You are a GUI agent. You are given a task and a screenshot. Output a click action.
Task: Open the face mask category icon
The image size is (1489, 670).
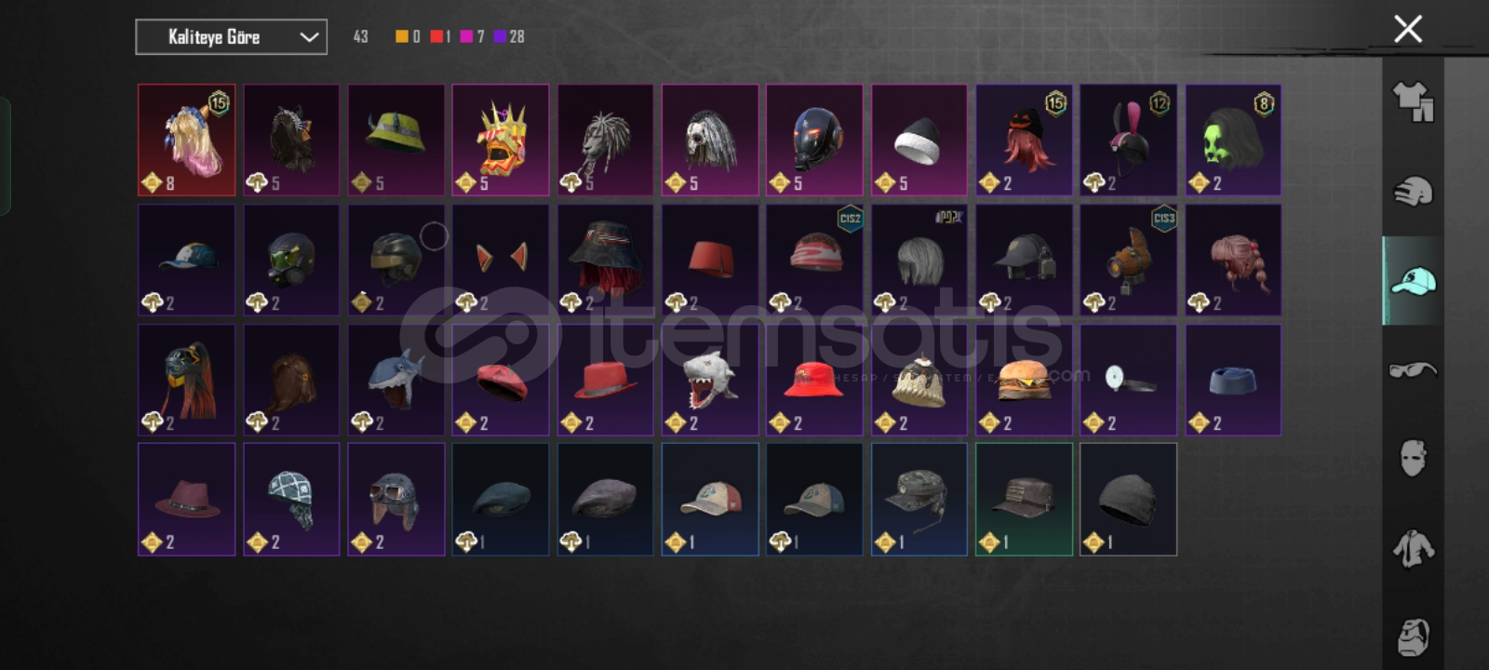[1413, 458]
